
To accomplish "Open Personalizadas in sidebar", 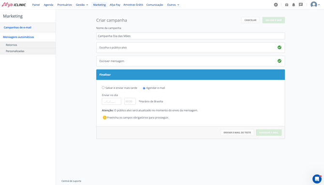I will [x=15, y=51].
